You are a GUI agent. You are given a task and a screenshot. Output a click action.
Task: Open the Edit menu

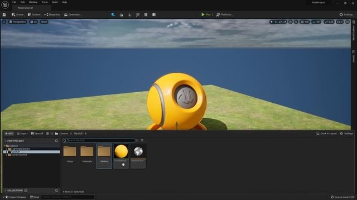pyautogui.click(x=22, y=2)
